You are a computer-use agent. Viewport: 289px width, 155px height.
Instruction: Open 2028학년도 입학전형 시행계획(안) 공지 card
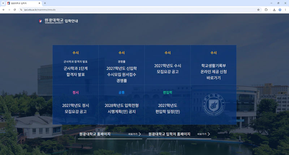click(x=122, y=105)
